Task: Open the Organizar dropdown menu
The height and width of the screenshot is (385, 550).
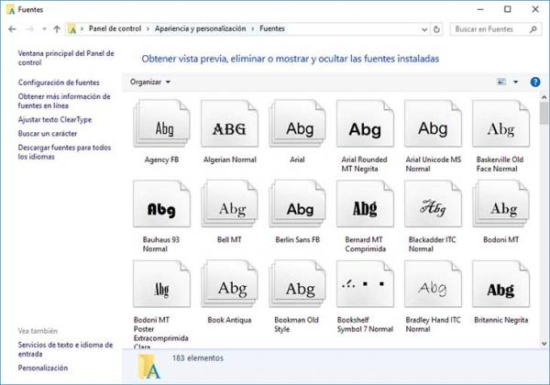Action: point(150,82)
